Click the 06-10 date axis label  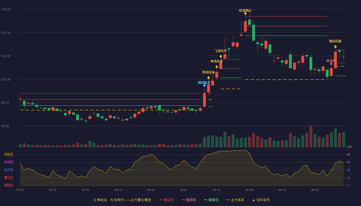282,190
